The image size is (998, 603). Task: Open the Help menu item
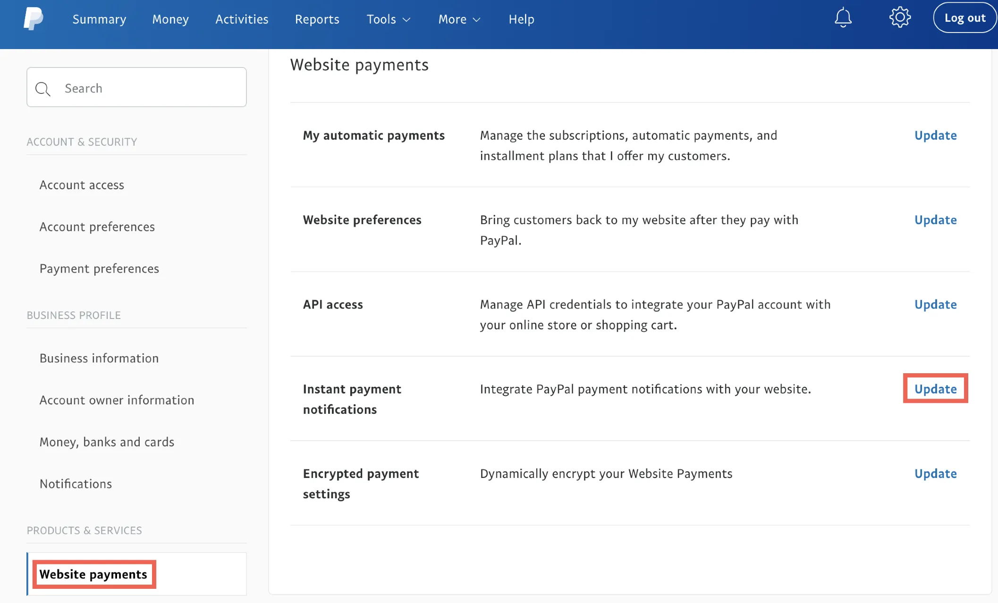tap(521, 19)
